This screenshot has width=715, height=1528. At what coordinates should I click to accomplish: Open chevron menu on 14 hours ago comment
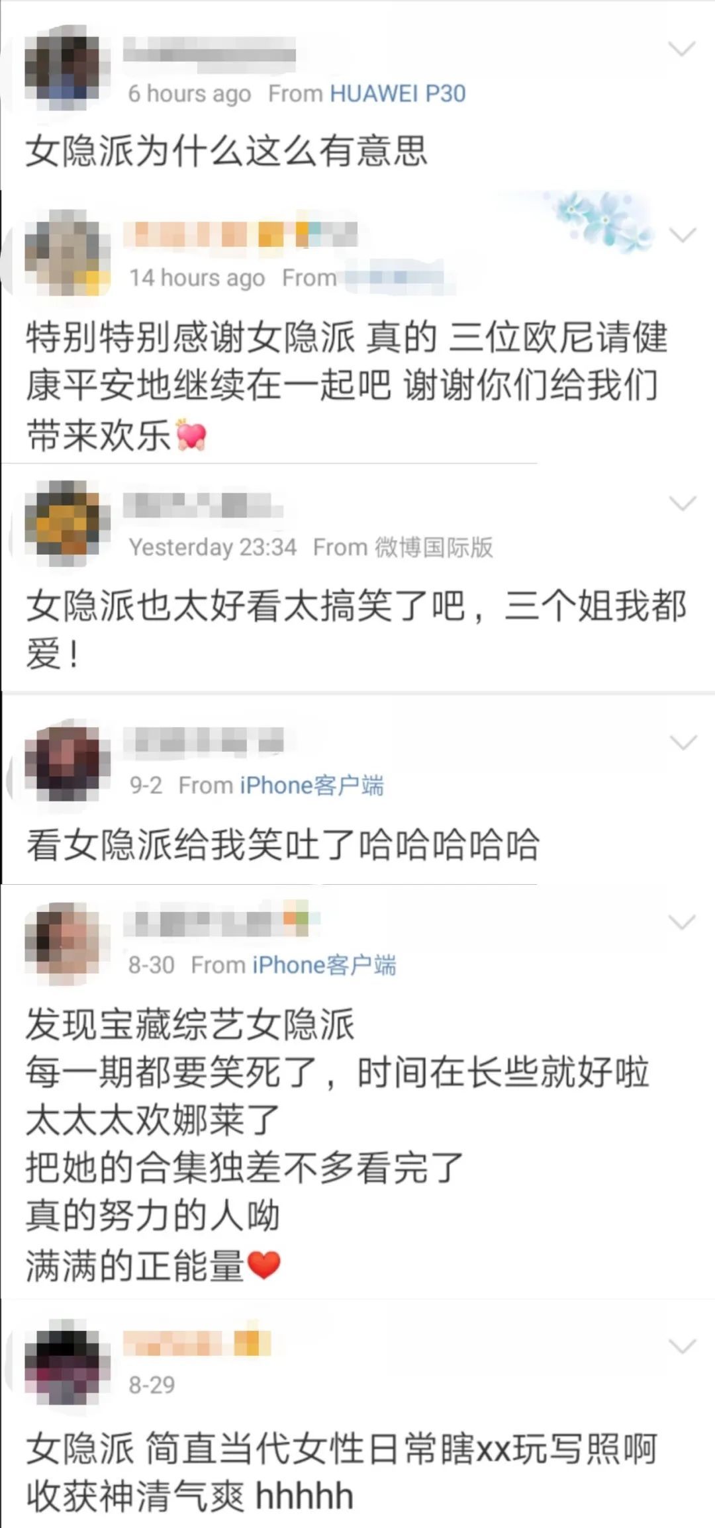coord(682,234)
